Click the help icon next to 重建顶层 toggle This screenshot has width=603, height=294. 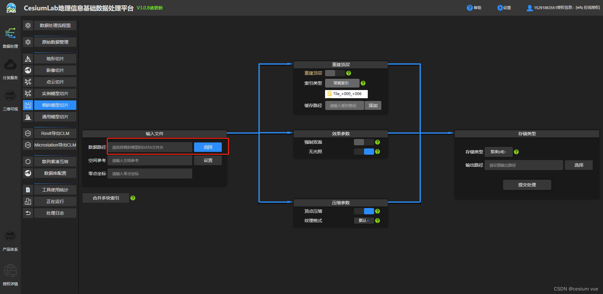(349, 73)
